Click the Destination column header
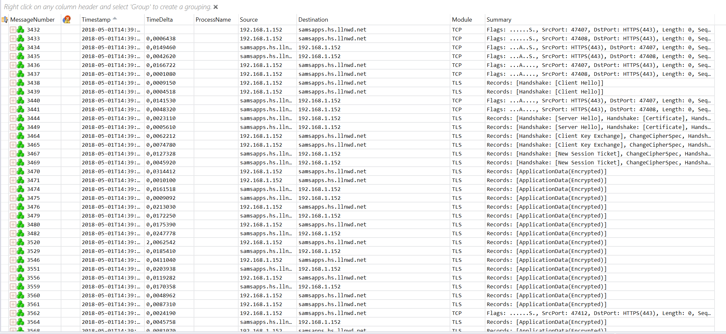The width and height of the screenshot is (726, 334). [313, 20]
